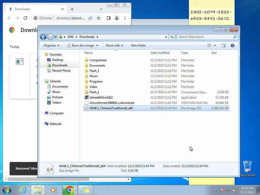Viewport: 260px width, 195px height.
Task: Toggle the preview pane
Action: pos(223,45)
